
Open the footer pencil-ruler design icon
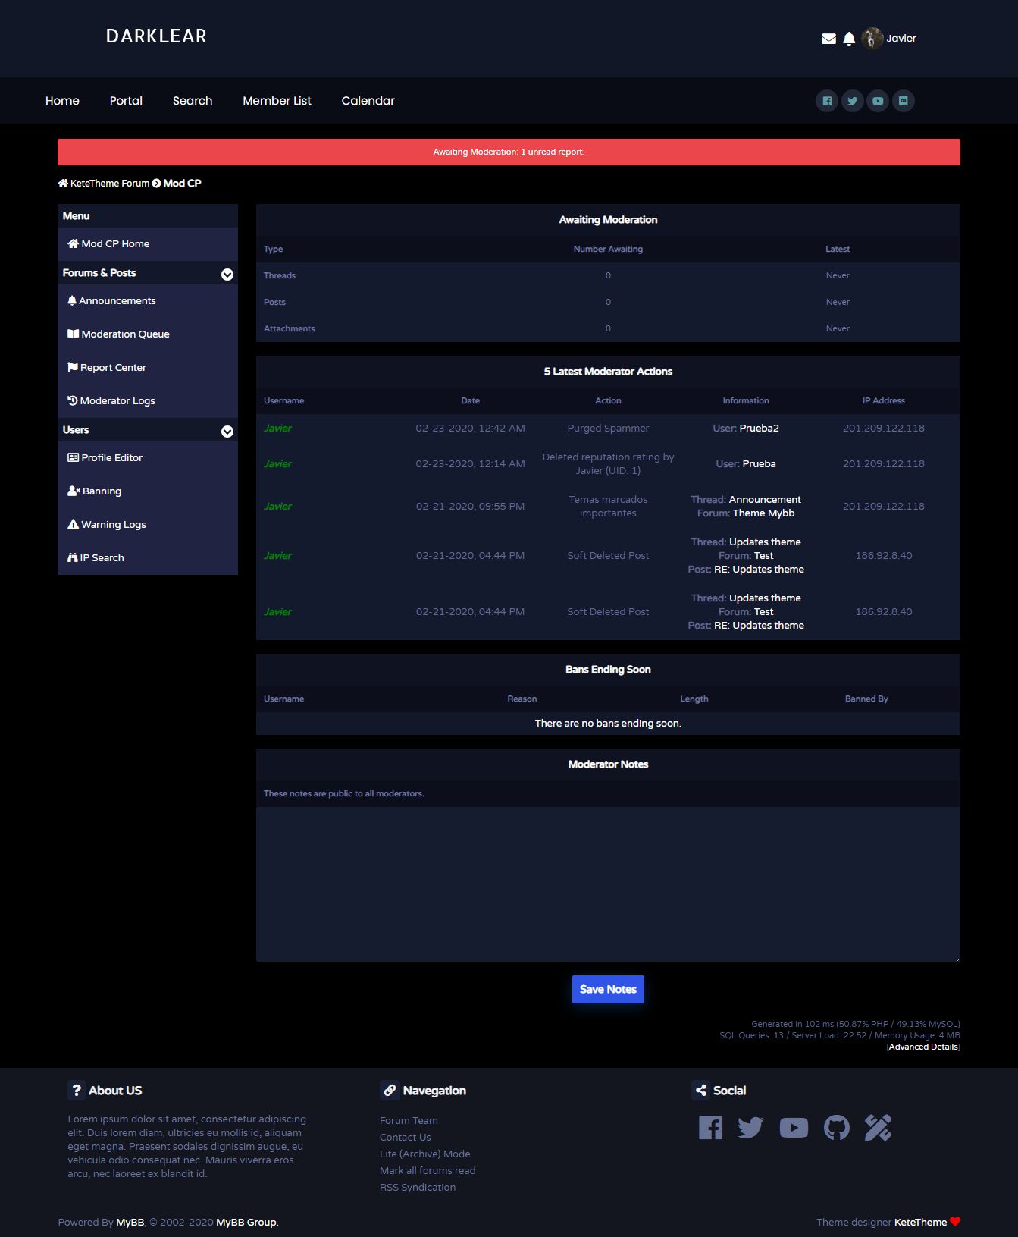point(878,1128)
